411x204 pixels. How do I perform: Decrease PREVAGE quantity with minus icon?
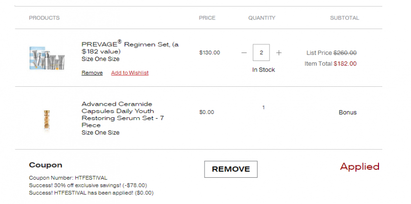[x=244, y=52]
